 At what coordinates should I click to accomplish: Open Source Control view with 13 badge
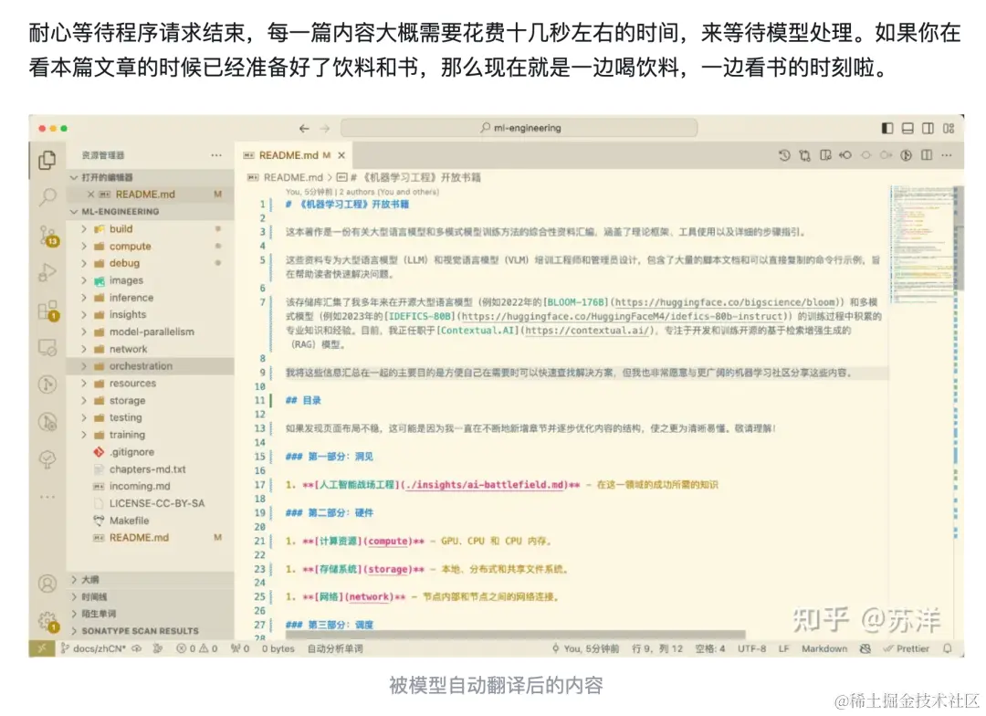(48, 236)
